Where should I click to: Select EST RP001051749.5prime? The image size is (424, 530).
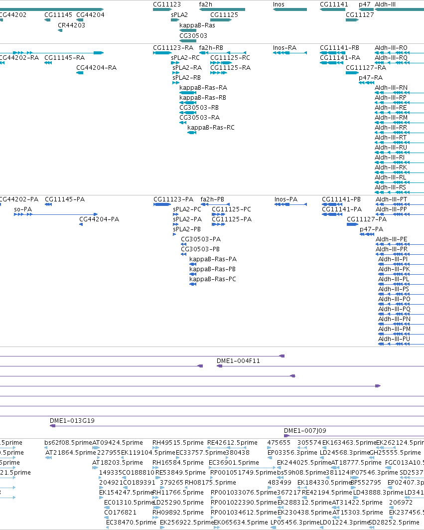pos(243,473)
